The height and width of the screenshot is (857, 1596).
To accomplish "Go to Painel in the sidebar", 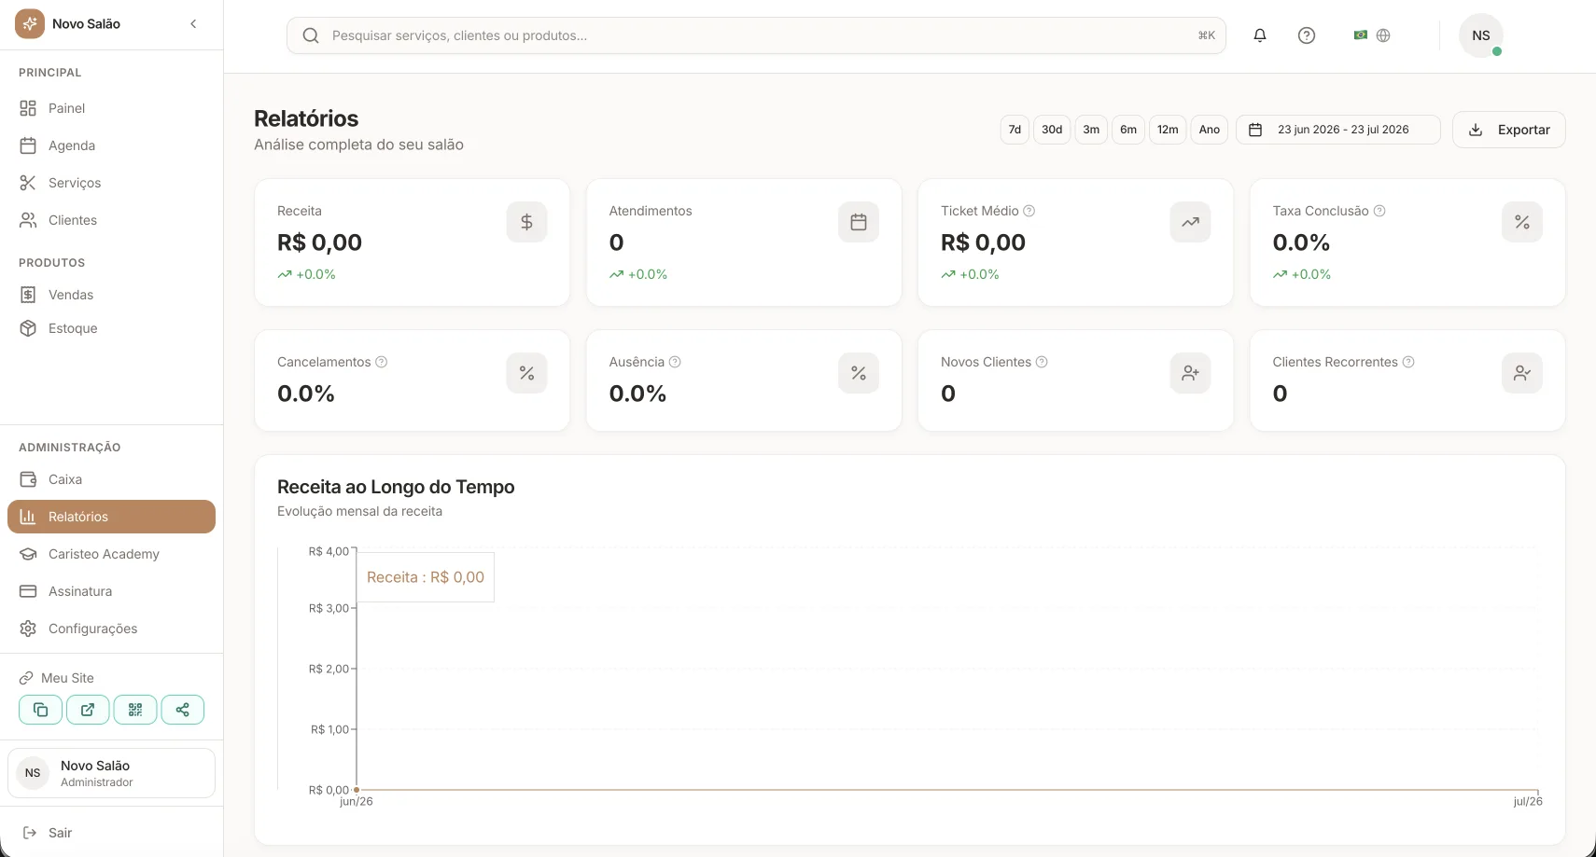I will [111, 108].
